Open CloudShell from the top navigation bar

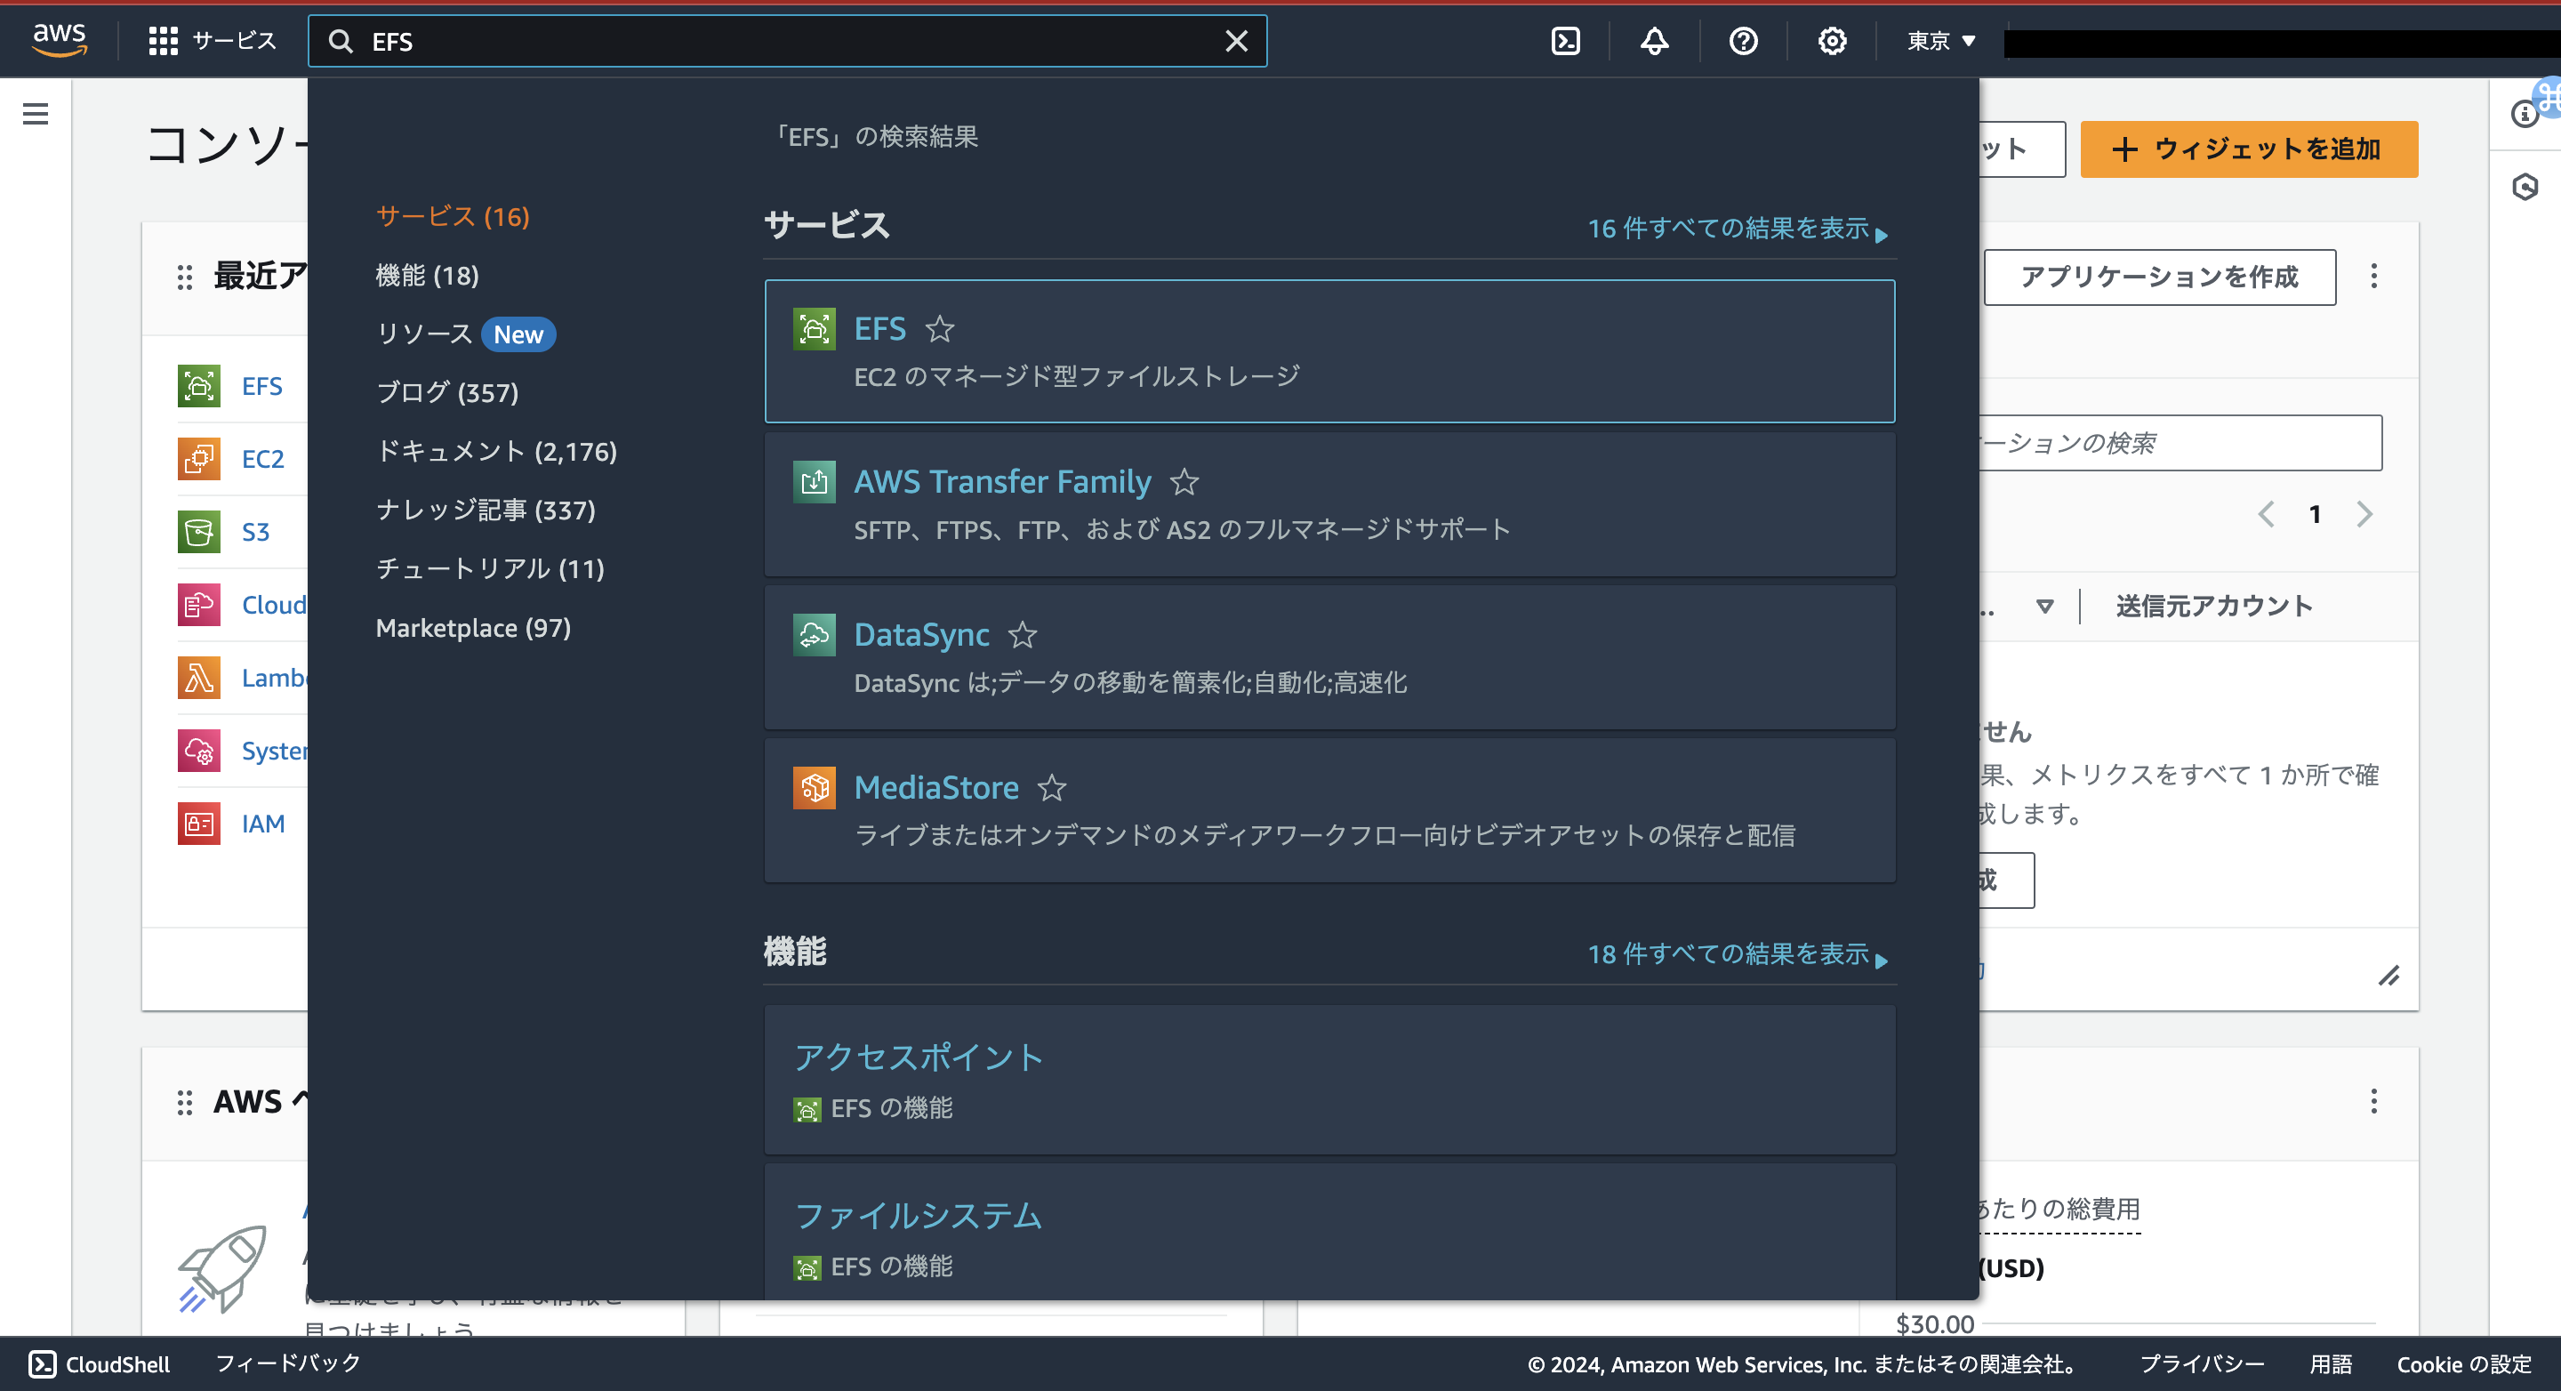1565,41
